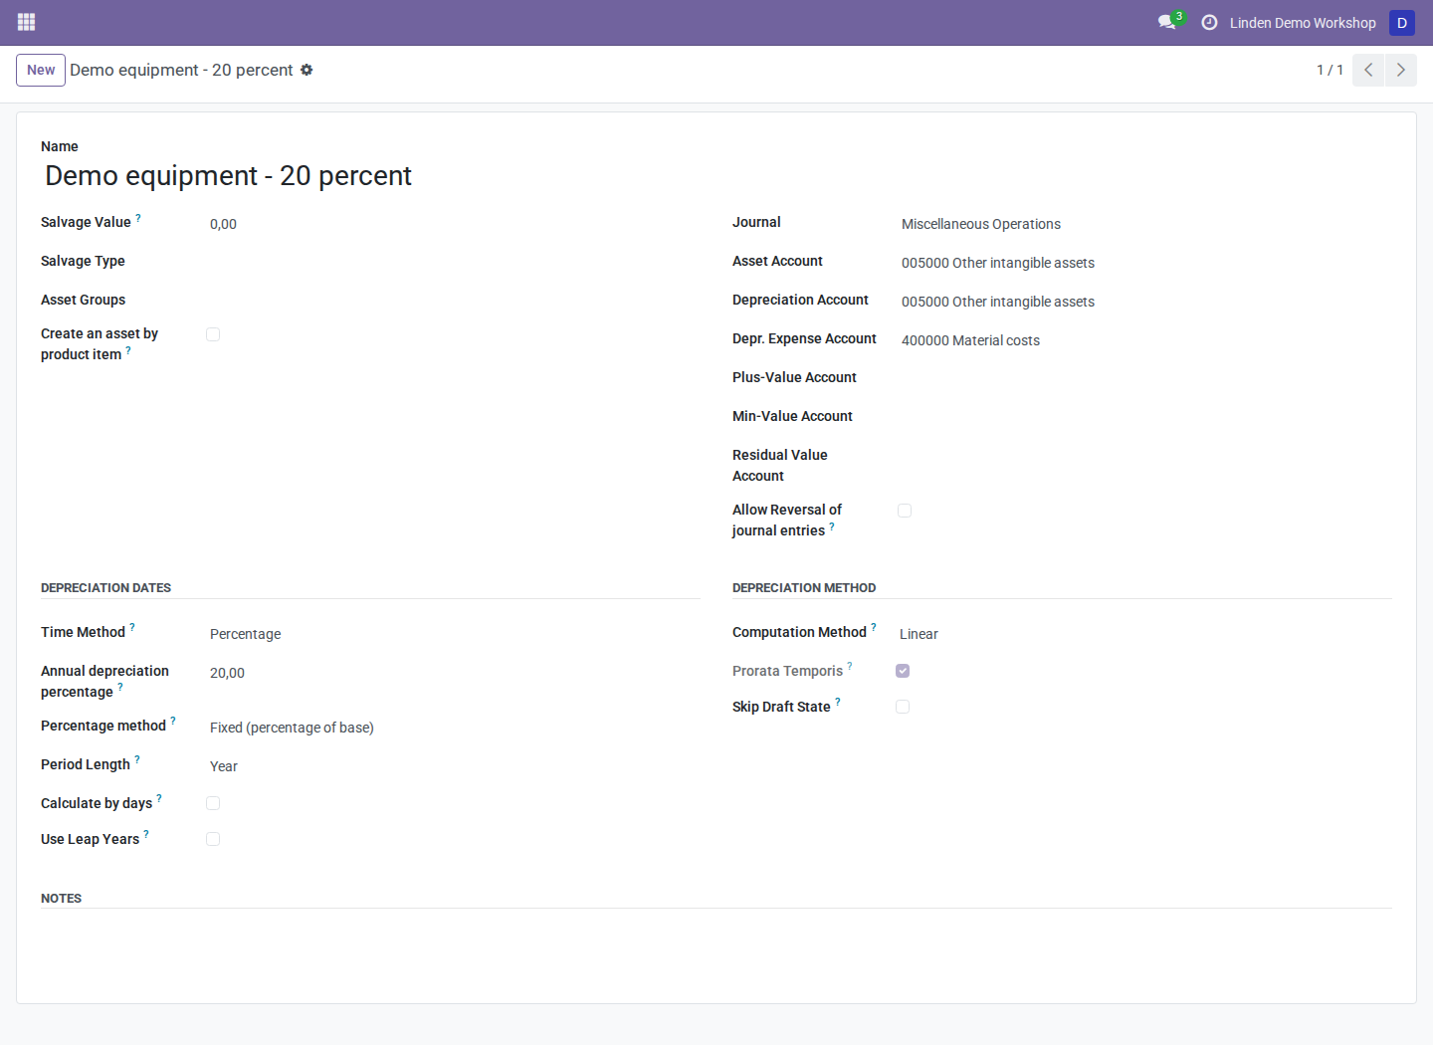Open Percentage method dropdown
This screenshot has height=1045, width=1433.
(453, 728)
